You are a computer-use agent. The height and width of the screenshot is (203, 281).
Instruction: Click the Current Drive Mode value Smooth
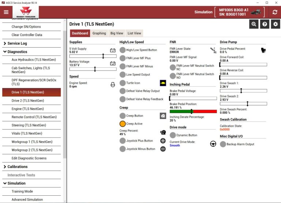(175, 146)
